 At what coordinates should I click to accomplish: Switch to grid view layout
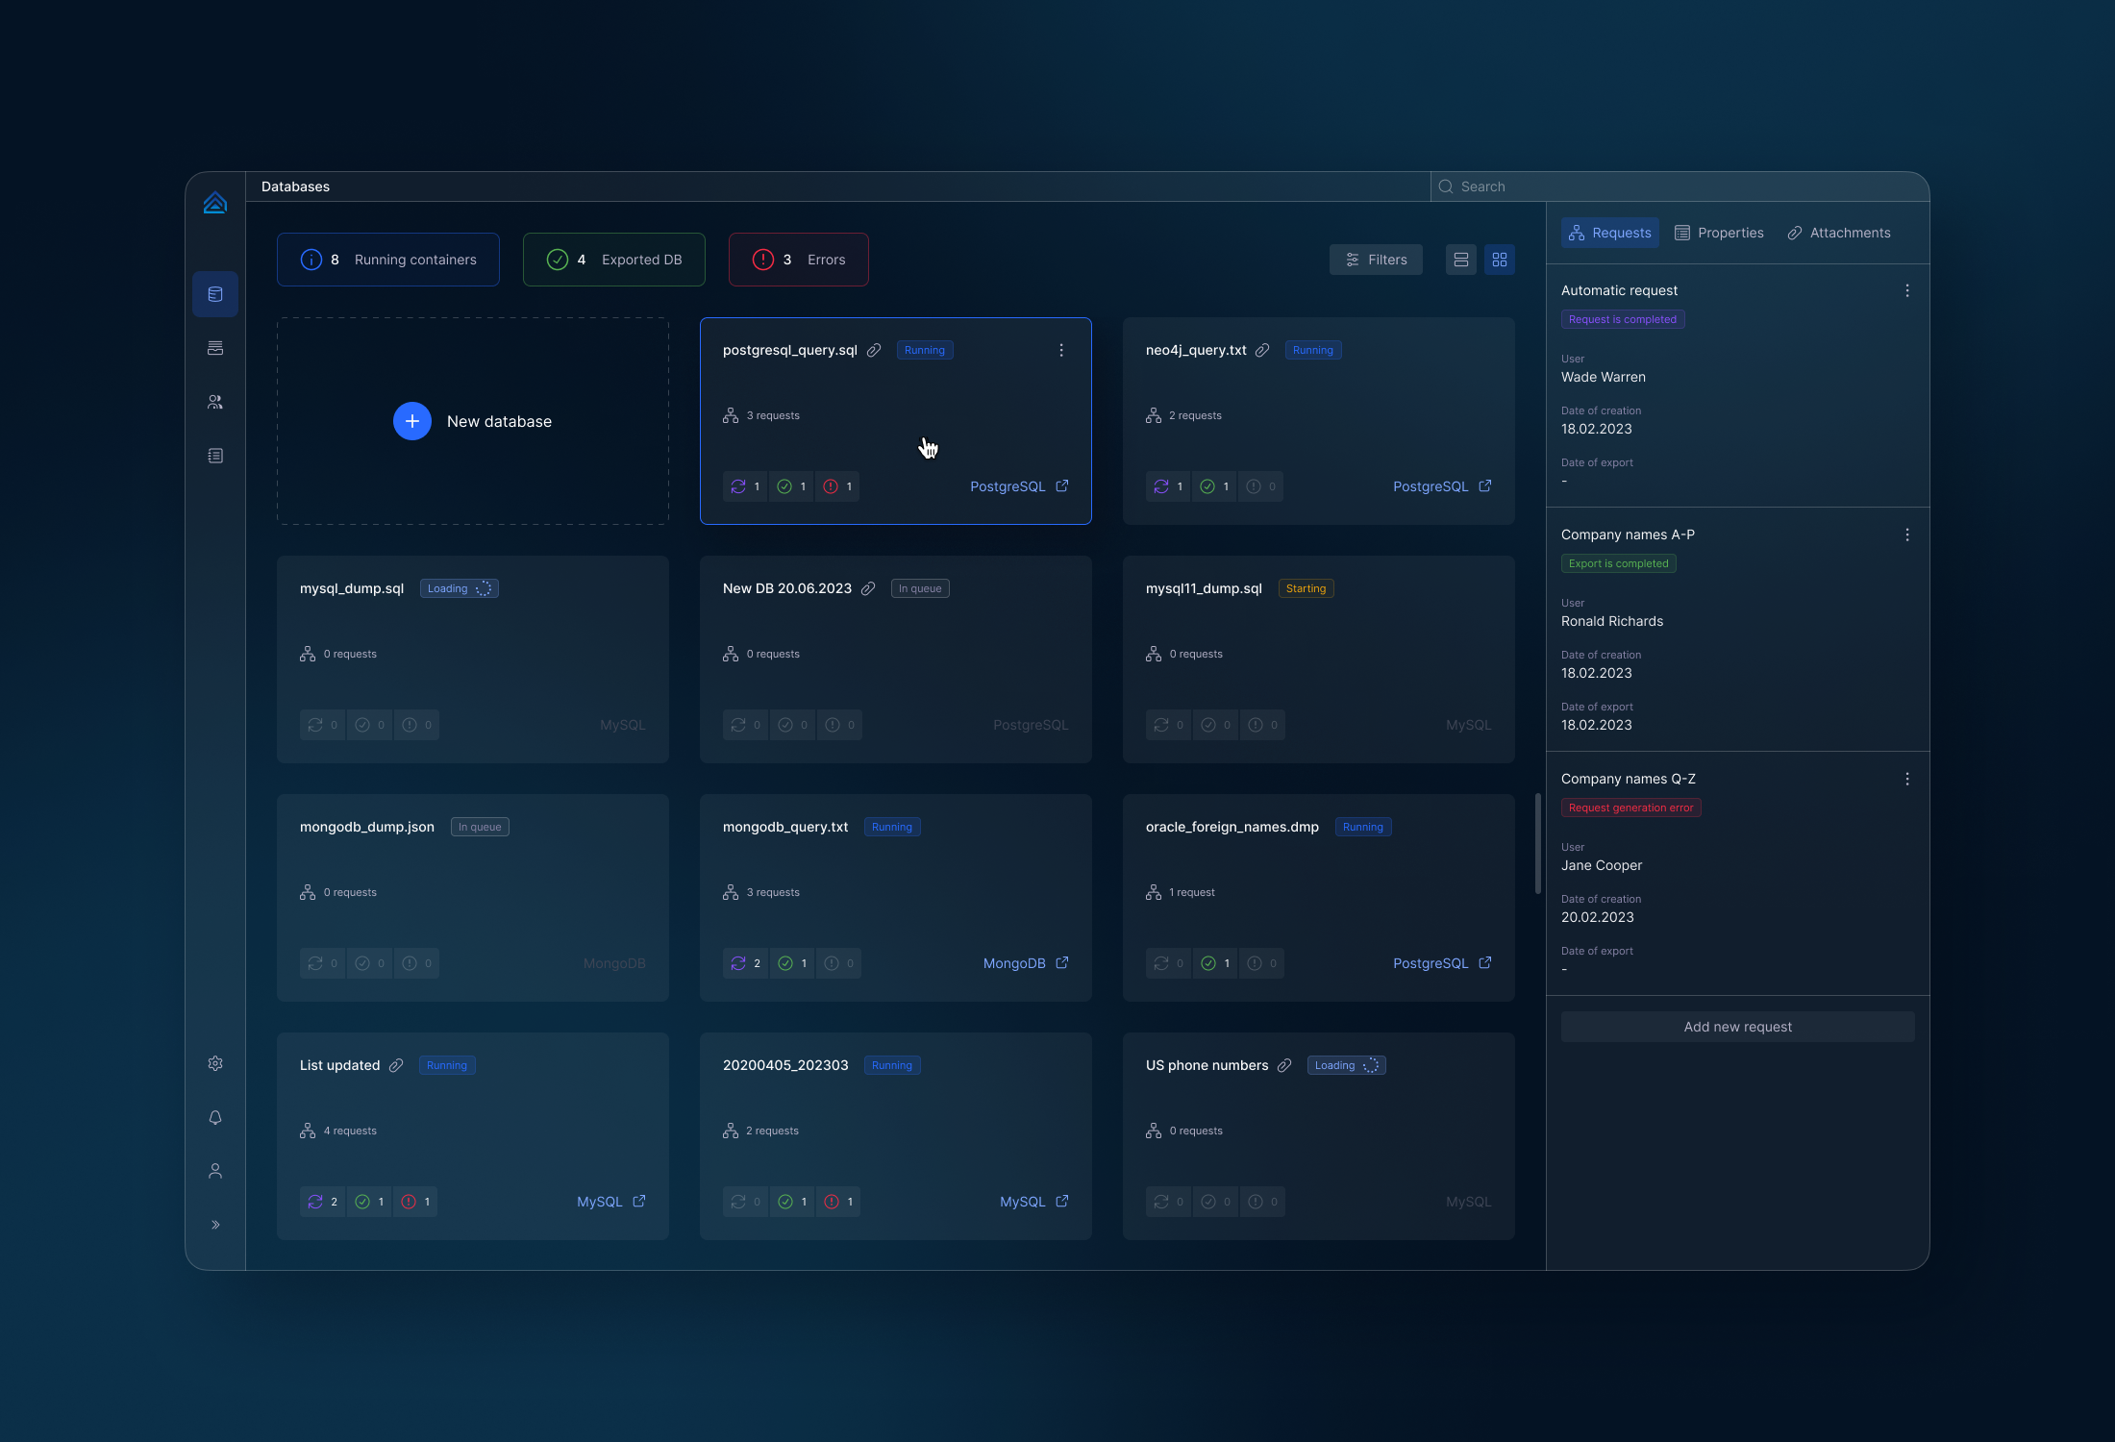[1499, 259]
